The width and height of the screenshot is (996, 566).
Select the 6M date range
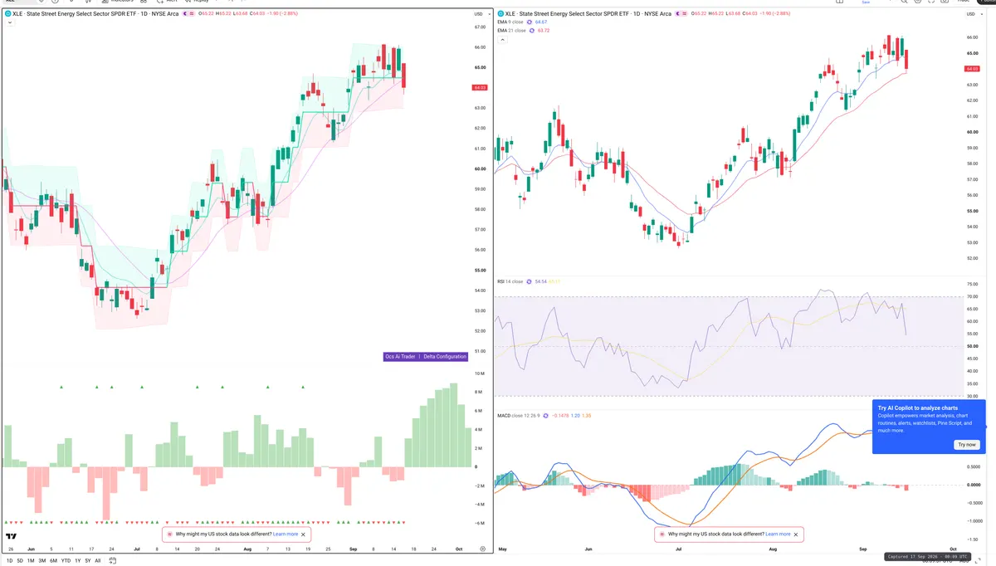53,561
